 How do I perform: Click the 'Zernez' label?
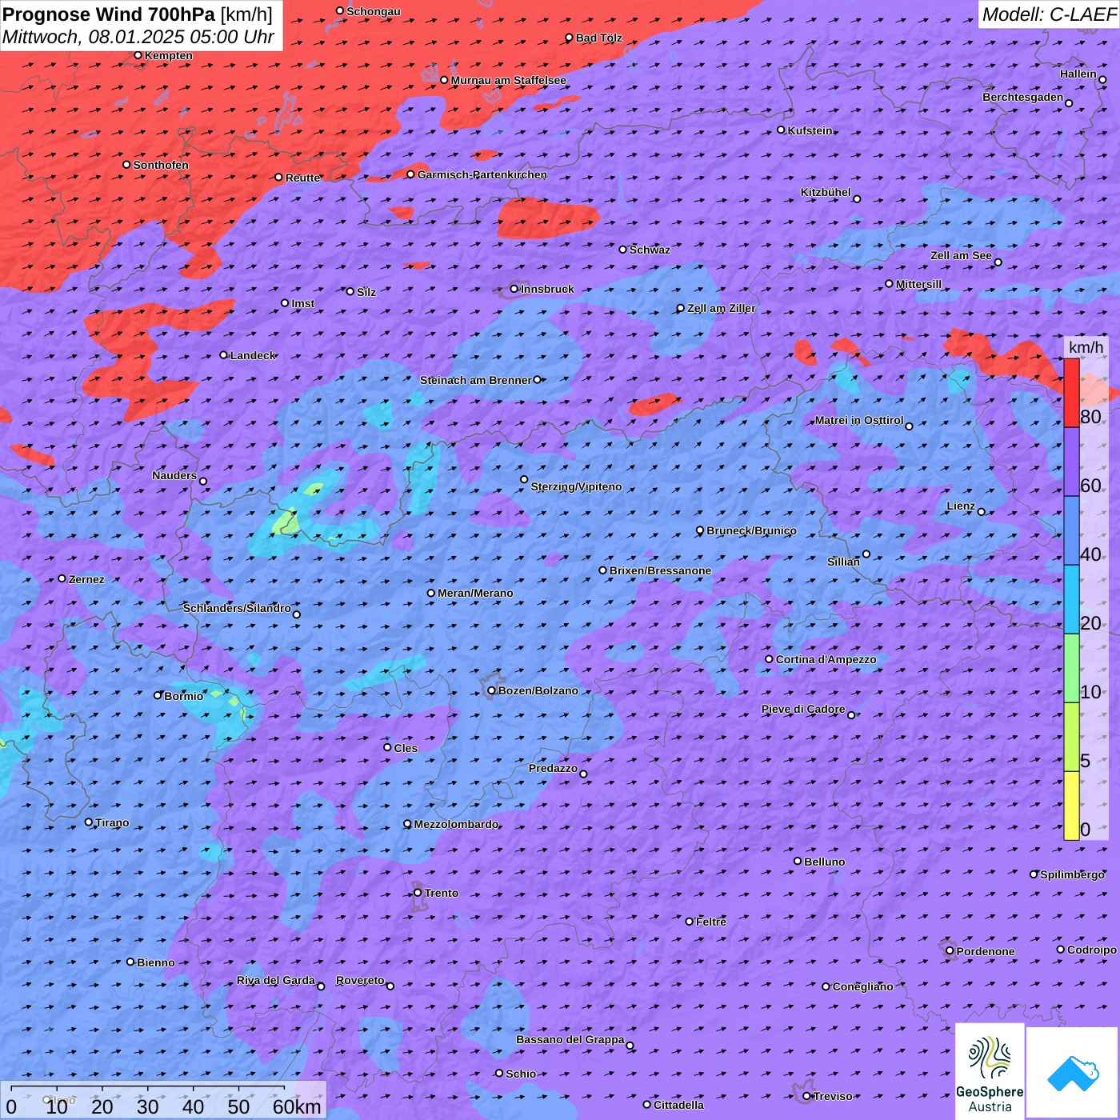(86, 579)
